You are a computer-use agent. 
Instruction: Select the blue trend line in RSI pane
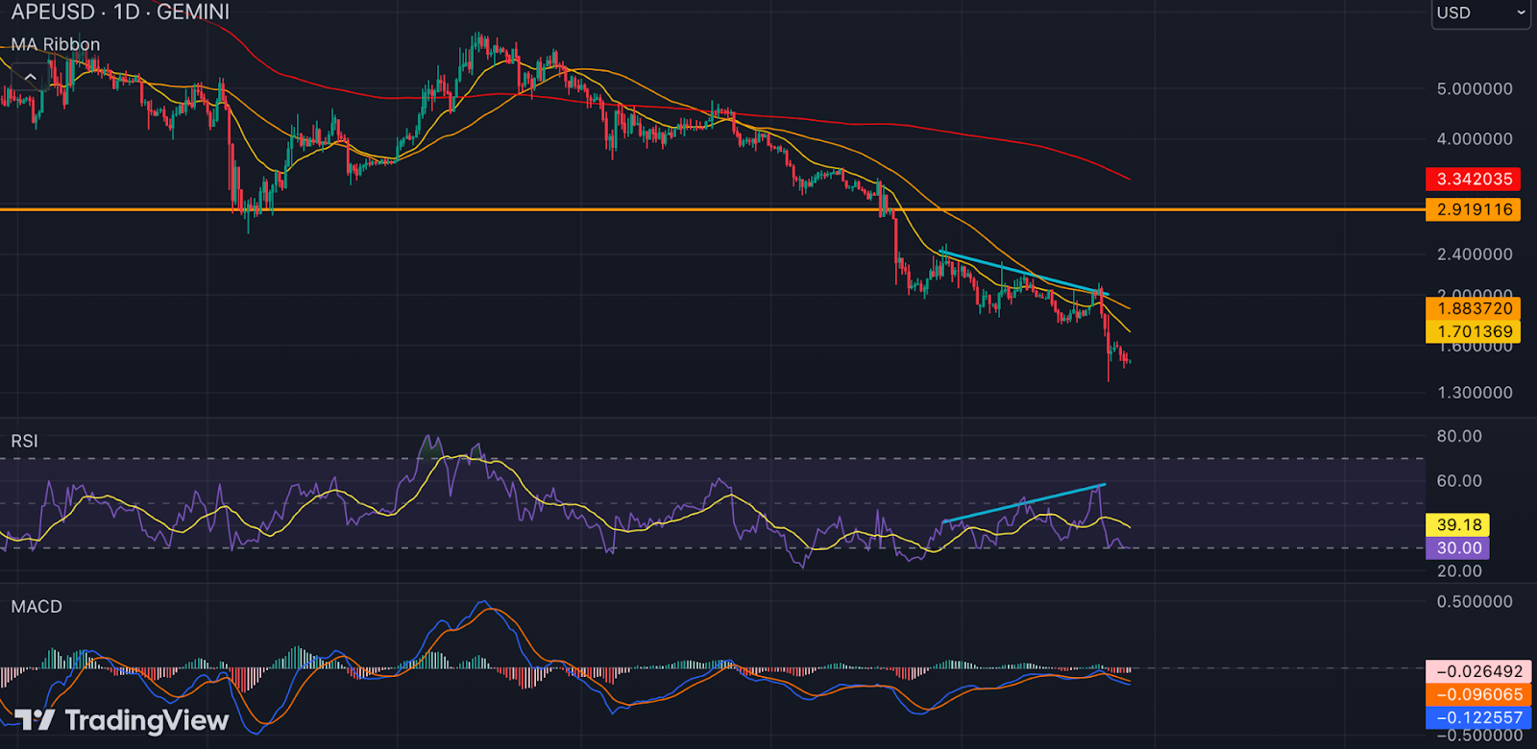point(1024,503)
